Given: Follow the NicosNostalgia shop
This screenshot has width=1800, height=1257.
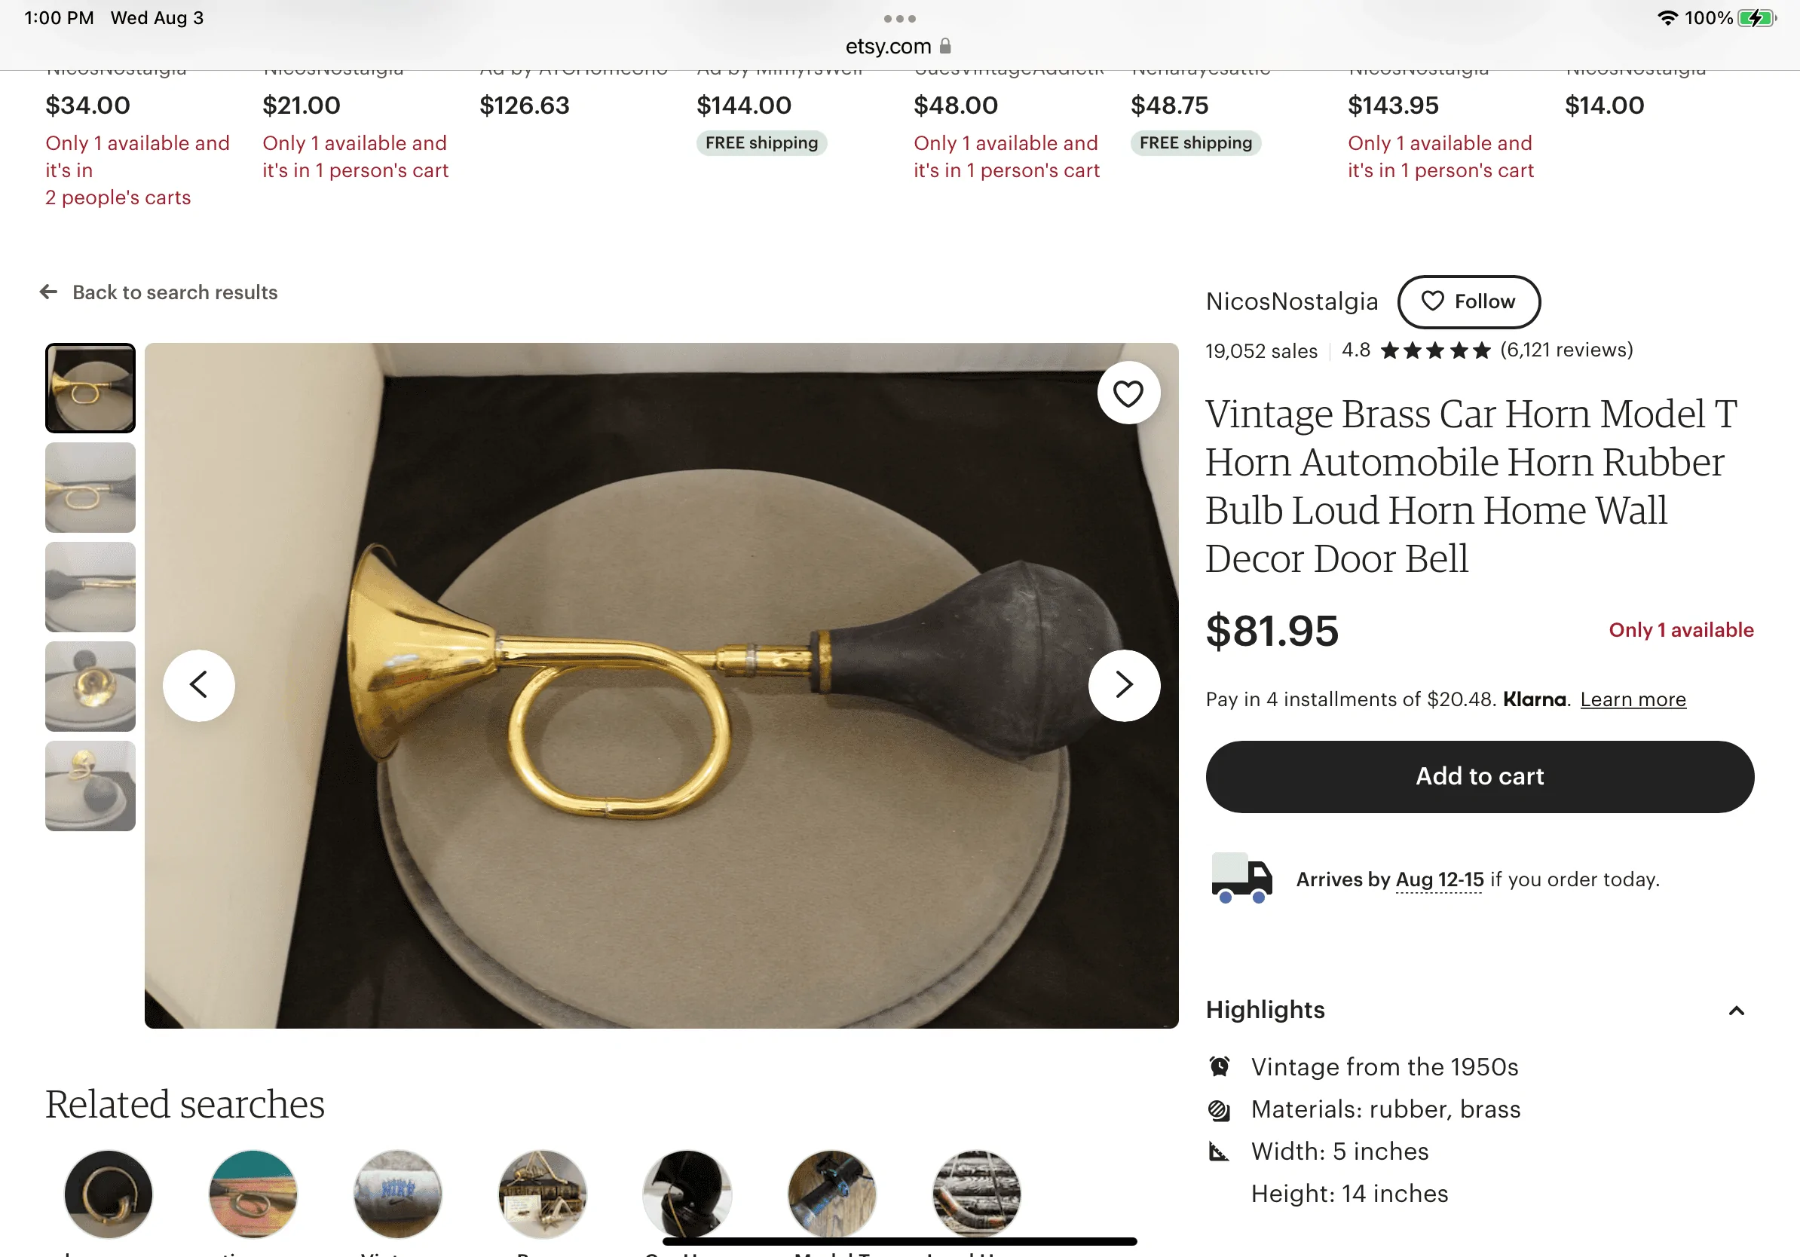Looking at the screenshot, I should click(1468, 301).
